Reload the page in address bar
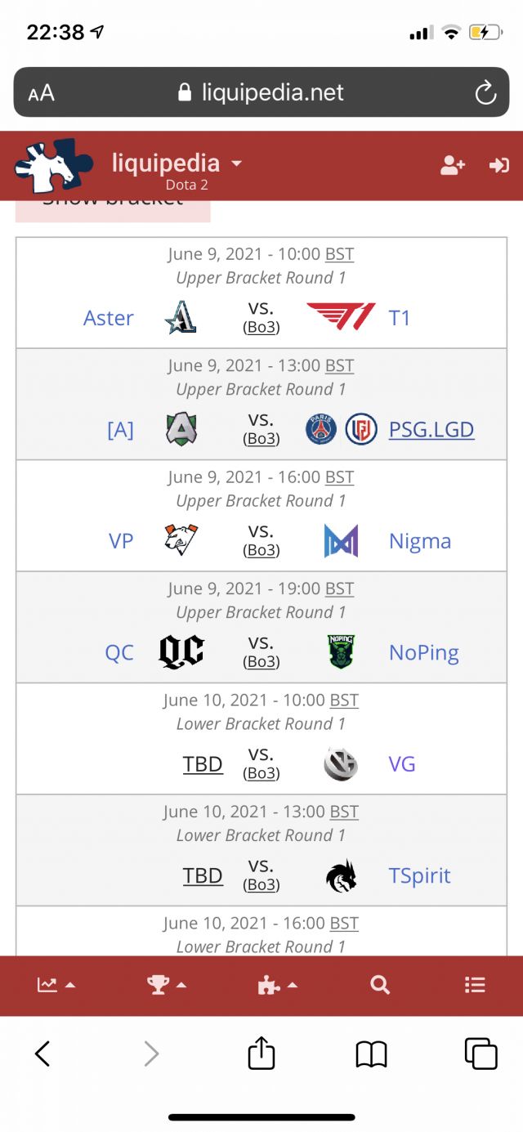Viewport: 523px width, 1132px height. [485, 92]
